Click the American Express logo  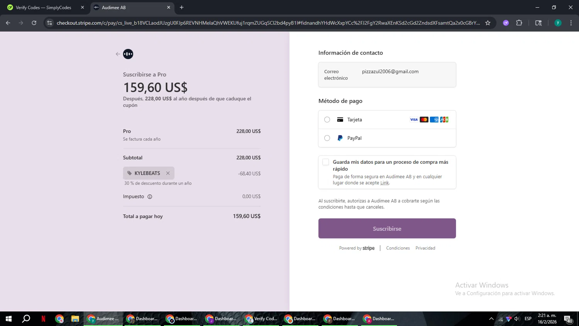(x=434, y=120)
